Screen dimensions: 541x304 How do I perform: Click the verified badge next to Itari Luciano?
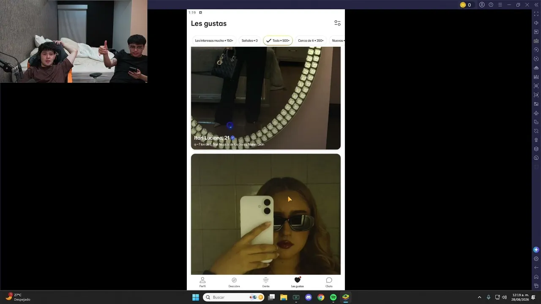point(233,138)
